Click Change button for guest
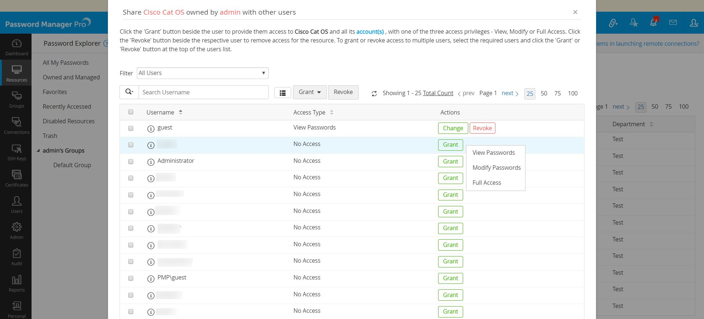 coord(453,128)
